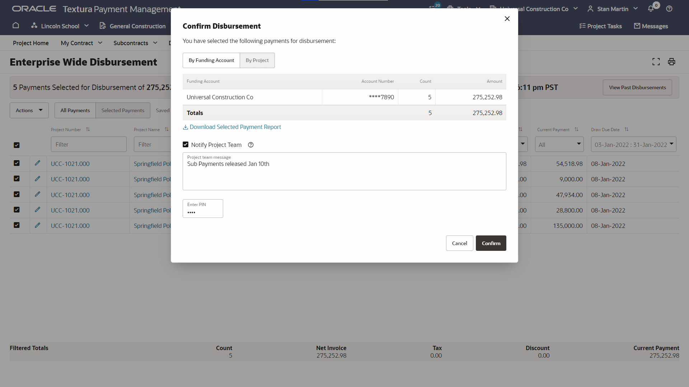Close the Confirm Disbursement dialog

pyautogui.click(x=507, y=19)
